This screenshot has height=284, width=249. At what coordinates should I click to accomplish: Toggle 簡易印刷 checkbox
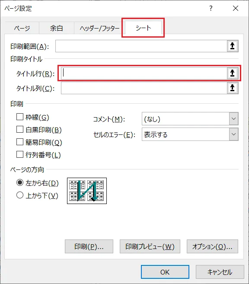(20, 142)
